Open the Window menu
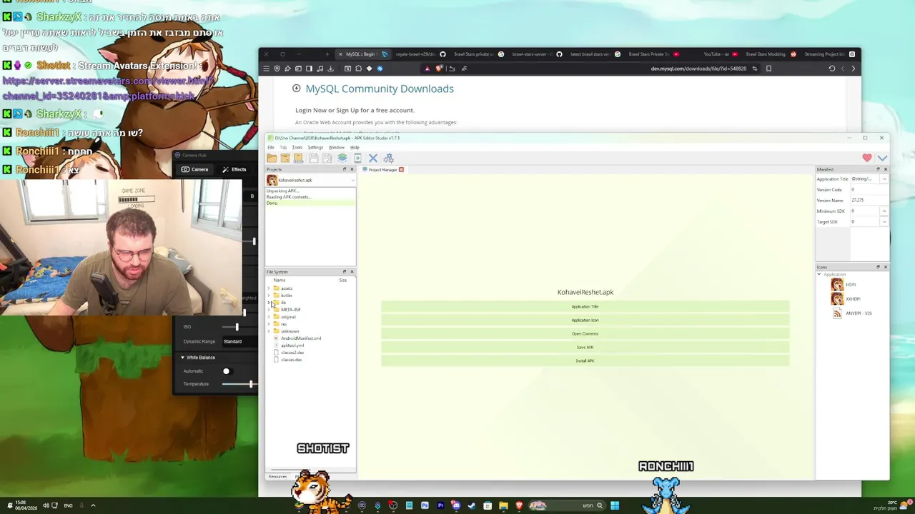Screen dimensions: 915x514 point(337,148)
